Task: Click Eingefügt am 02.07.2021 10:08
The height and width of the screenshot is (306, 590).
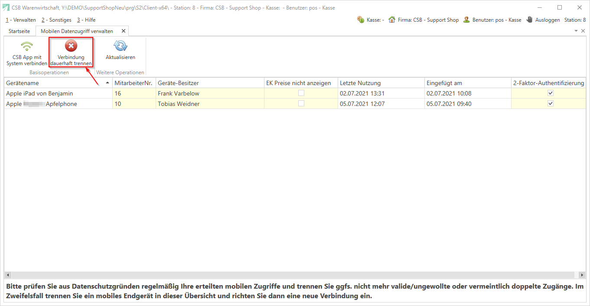Action: (468, 93)
